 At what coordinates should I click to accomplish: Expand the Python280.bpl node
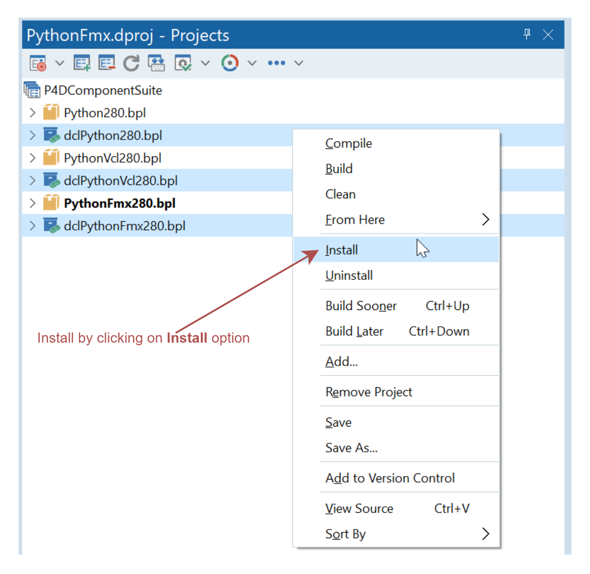point(32,113)
